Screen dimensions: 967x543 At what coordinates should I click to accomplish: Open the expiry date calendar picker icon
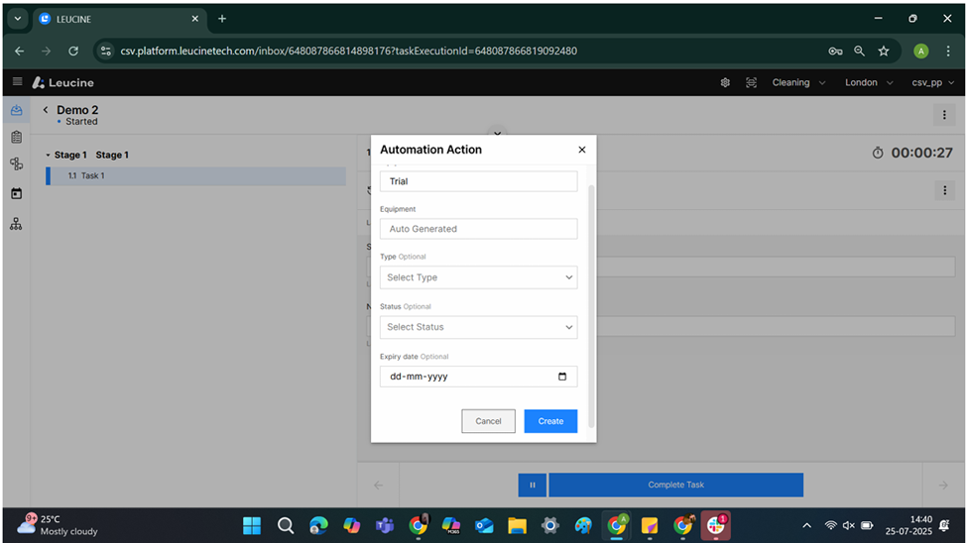coord(562,377)
